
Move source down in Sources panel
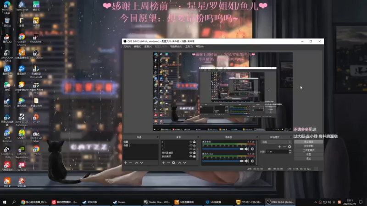[x=185, y=163]
